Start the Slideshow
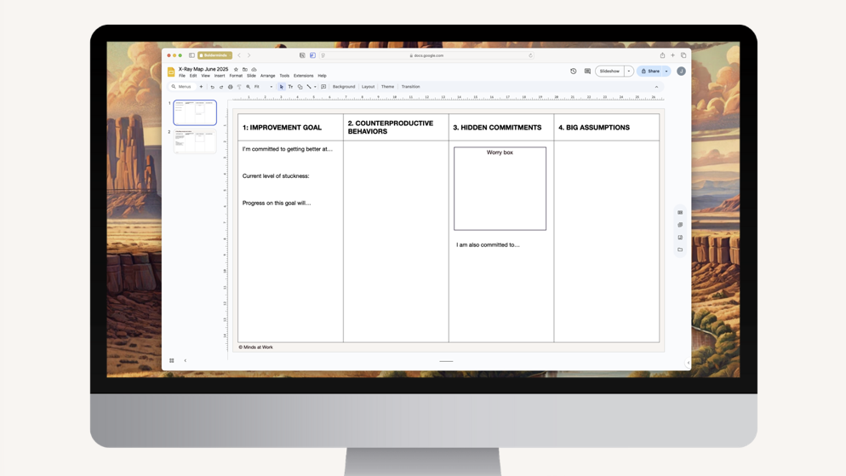 coord(609,72)
